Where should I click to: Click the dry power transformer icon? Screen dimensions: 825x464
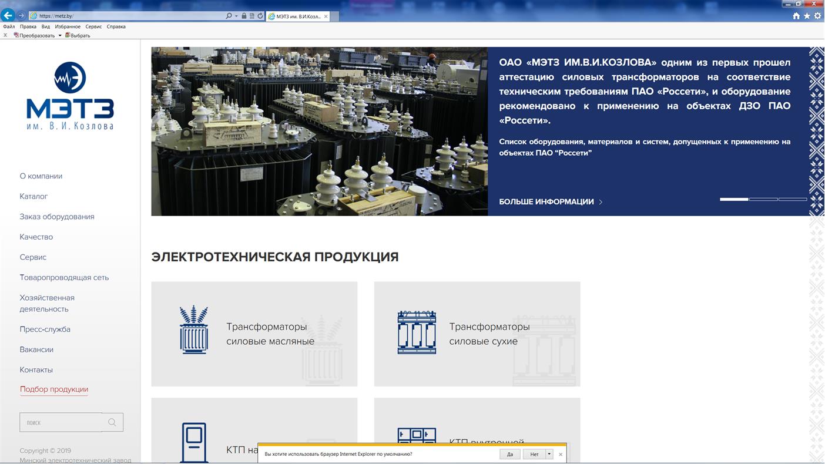[417, 332]
